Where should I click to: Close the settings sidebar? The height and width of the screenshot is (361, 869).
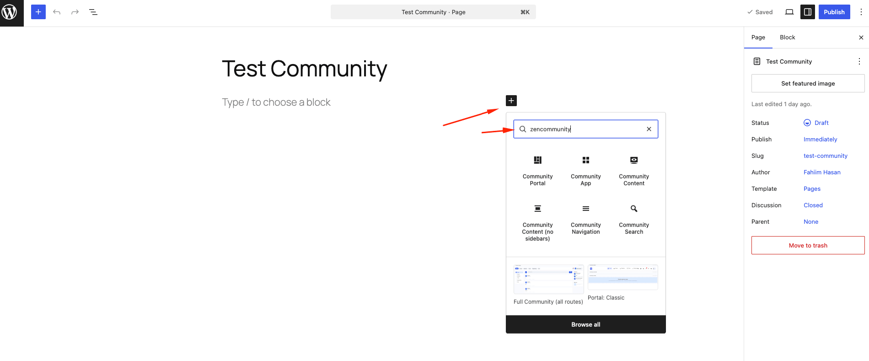(861, 38)
